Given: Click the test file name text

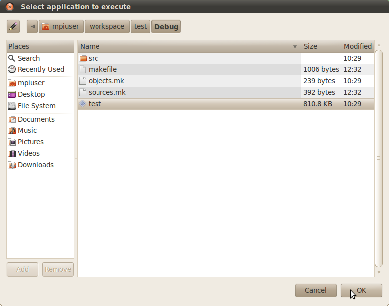Looking at the screenshot, I should coord(95,104).
